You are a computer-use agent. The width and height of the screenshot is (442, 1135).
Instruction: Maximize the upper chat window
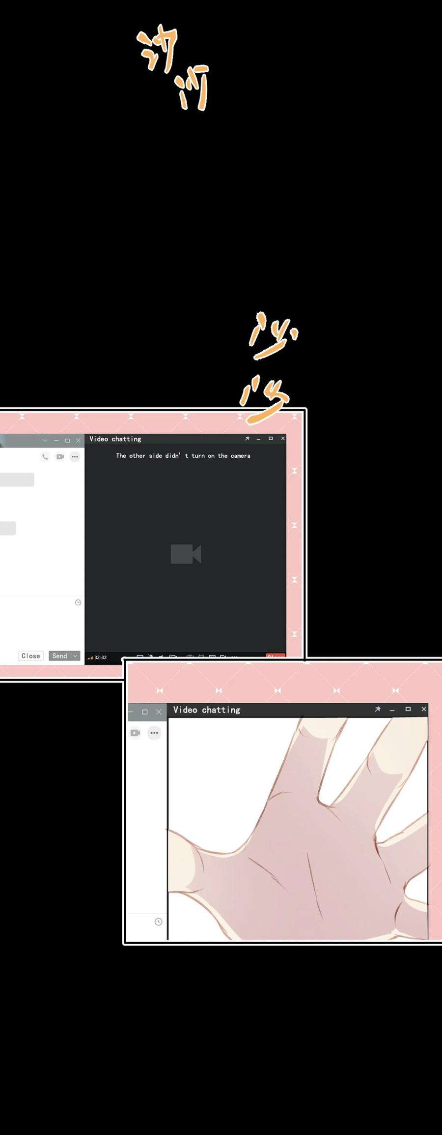pyautogui.click(x=67, y=440)
